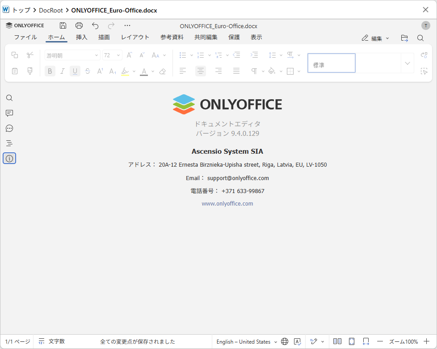The image size is (437, 349).
Task: Open the font size dropdown showing 72
Action: [x=112, y=55]
